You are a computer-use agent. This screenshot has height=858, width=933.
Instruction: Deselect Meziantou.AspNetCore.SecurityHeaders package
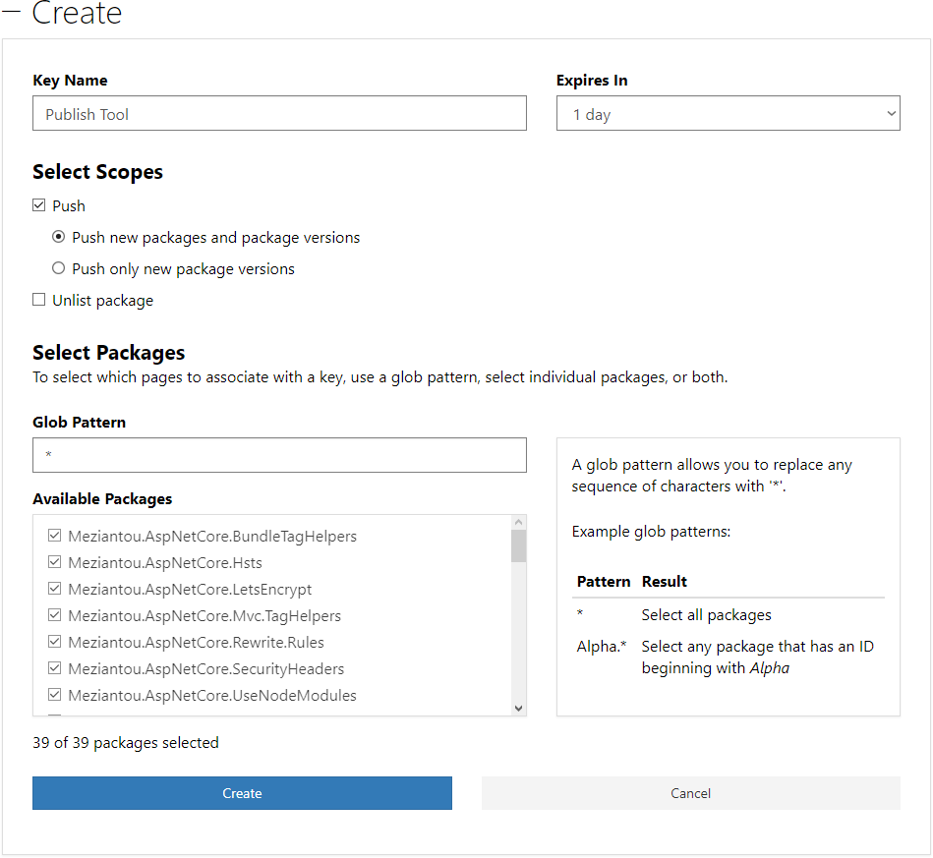point(55,669)
